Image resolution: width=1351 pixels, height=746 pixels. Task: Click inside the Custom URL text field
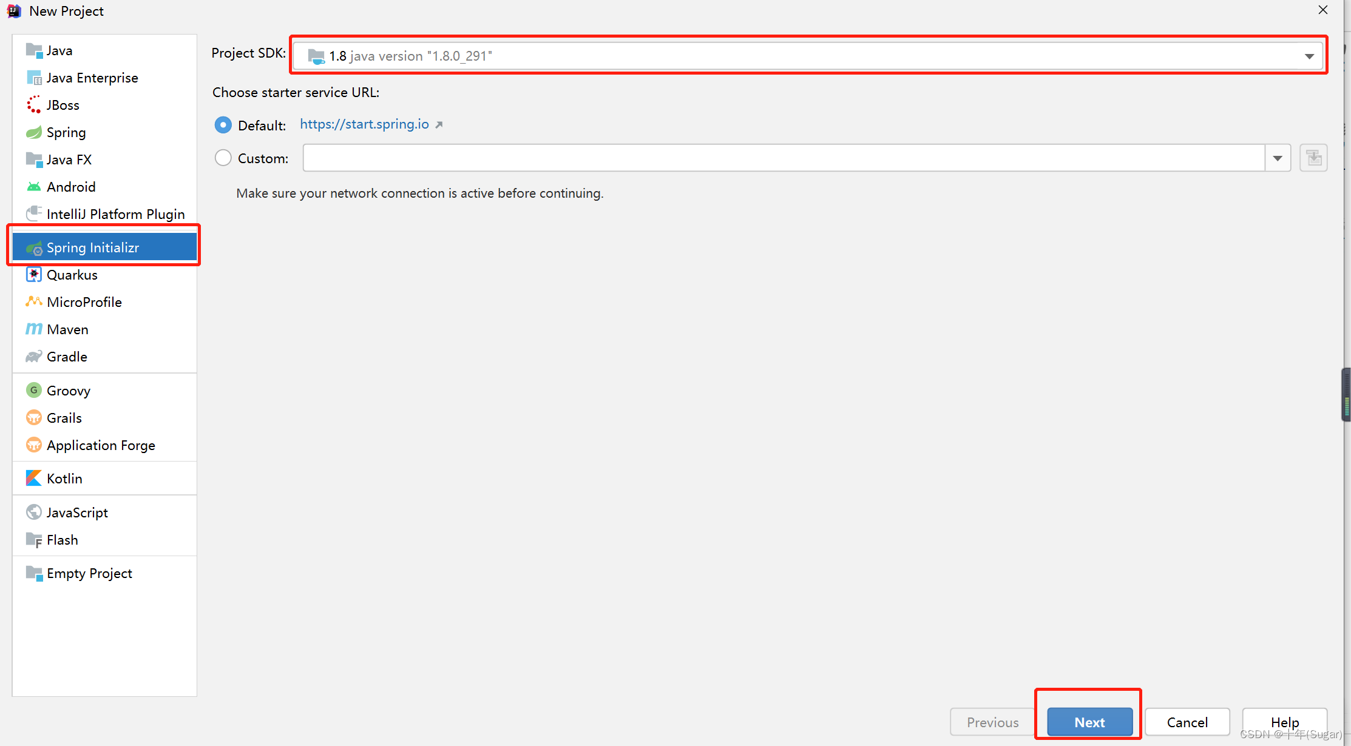click(783, 158)
